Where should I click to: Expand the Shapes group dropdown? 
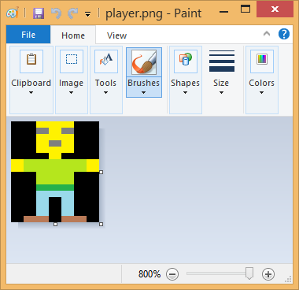[185, 92]
